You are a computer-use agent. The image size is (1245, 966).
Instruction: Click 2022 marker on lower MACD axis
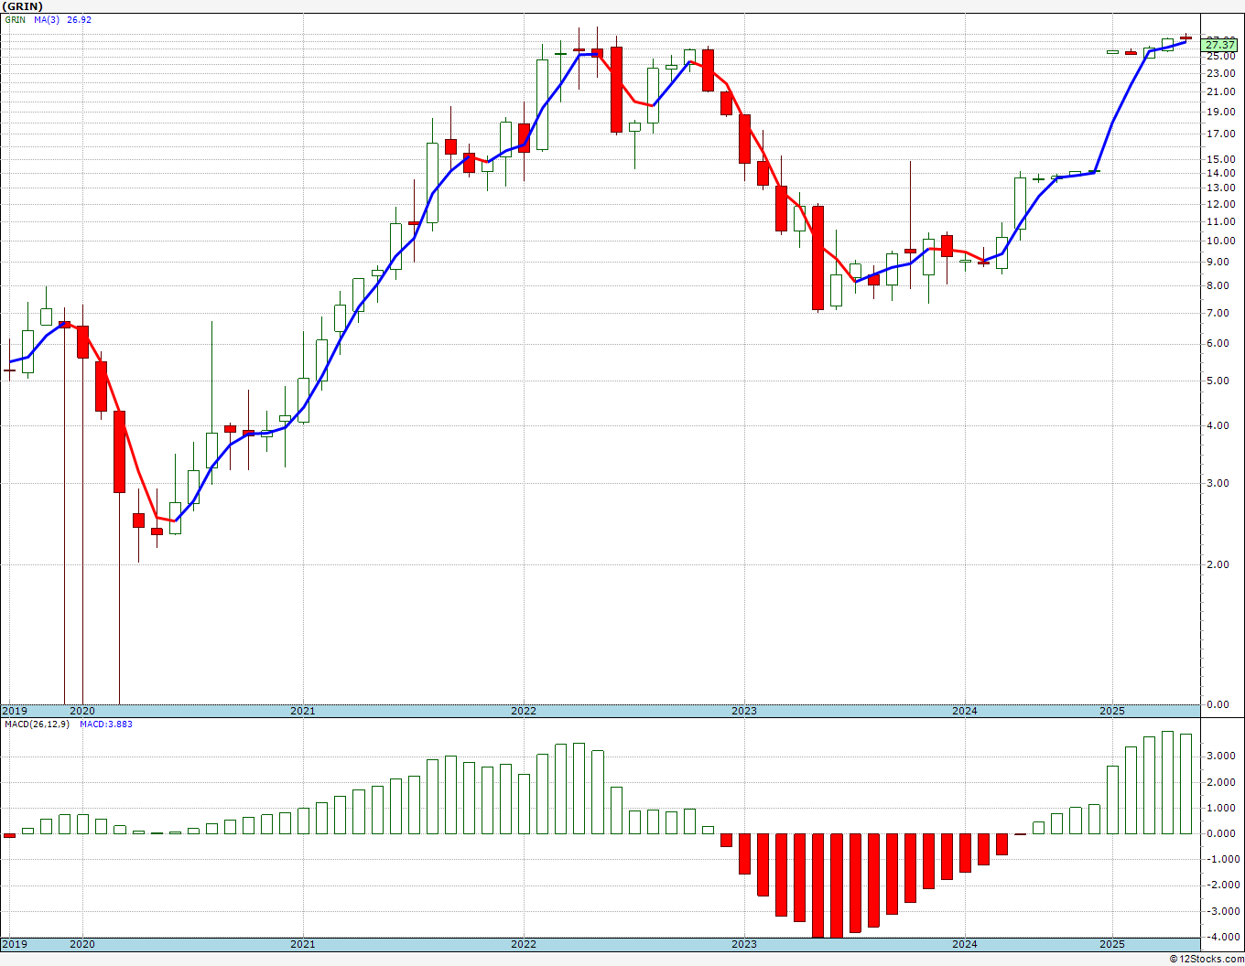pos(524,944)
